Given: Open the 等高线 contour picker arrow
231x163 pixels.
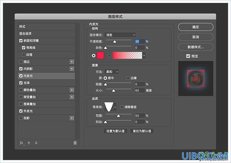Looking at the screenshot, I should [x=115, y=107].
